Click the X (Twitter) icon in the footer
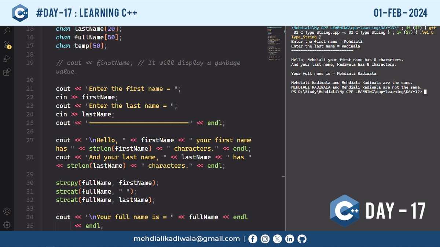Screen dimensions: 440x247 (x=278, y=239)
